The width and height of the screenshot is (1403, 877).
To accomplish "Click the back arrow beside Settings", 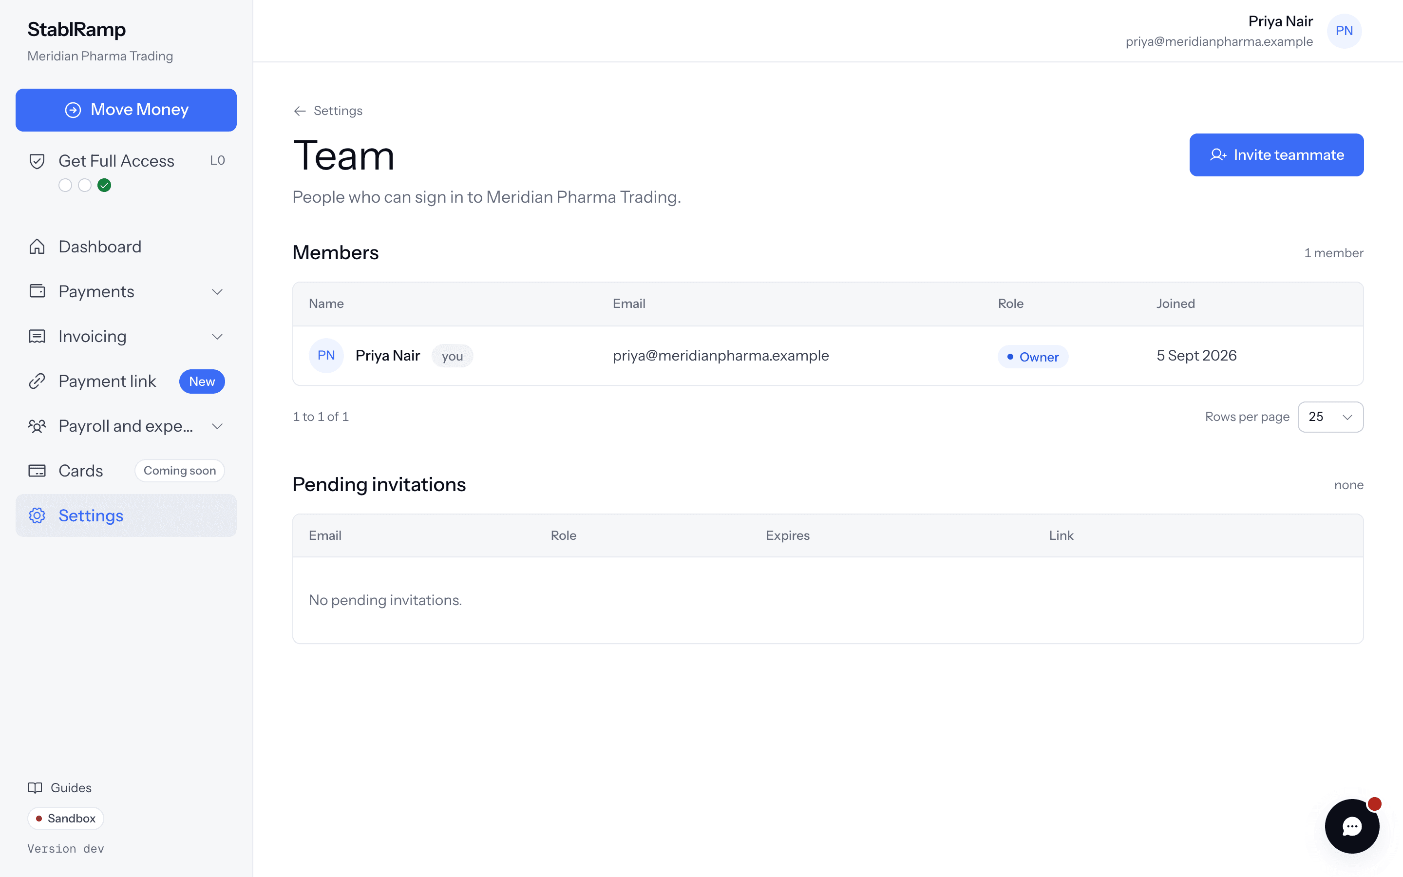I will pos(300,111).
